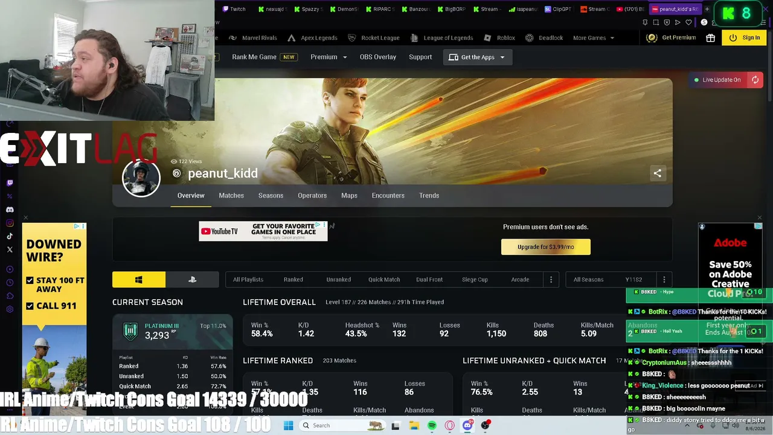Click the Rocket League game icon

pos(352,37)
